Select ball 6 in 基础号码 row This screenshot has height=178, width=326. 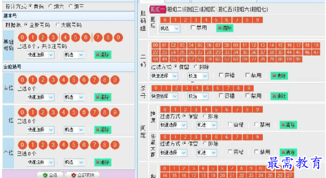click(x=86, y=38)
